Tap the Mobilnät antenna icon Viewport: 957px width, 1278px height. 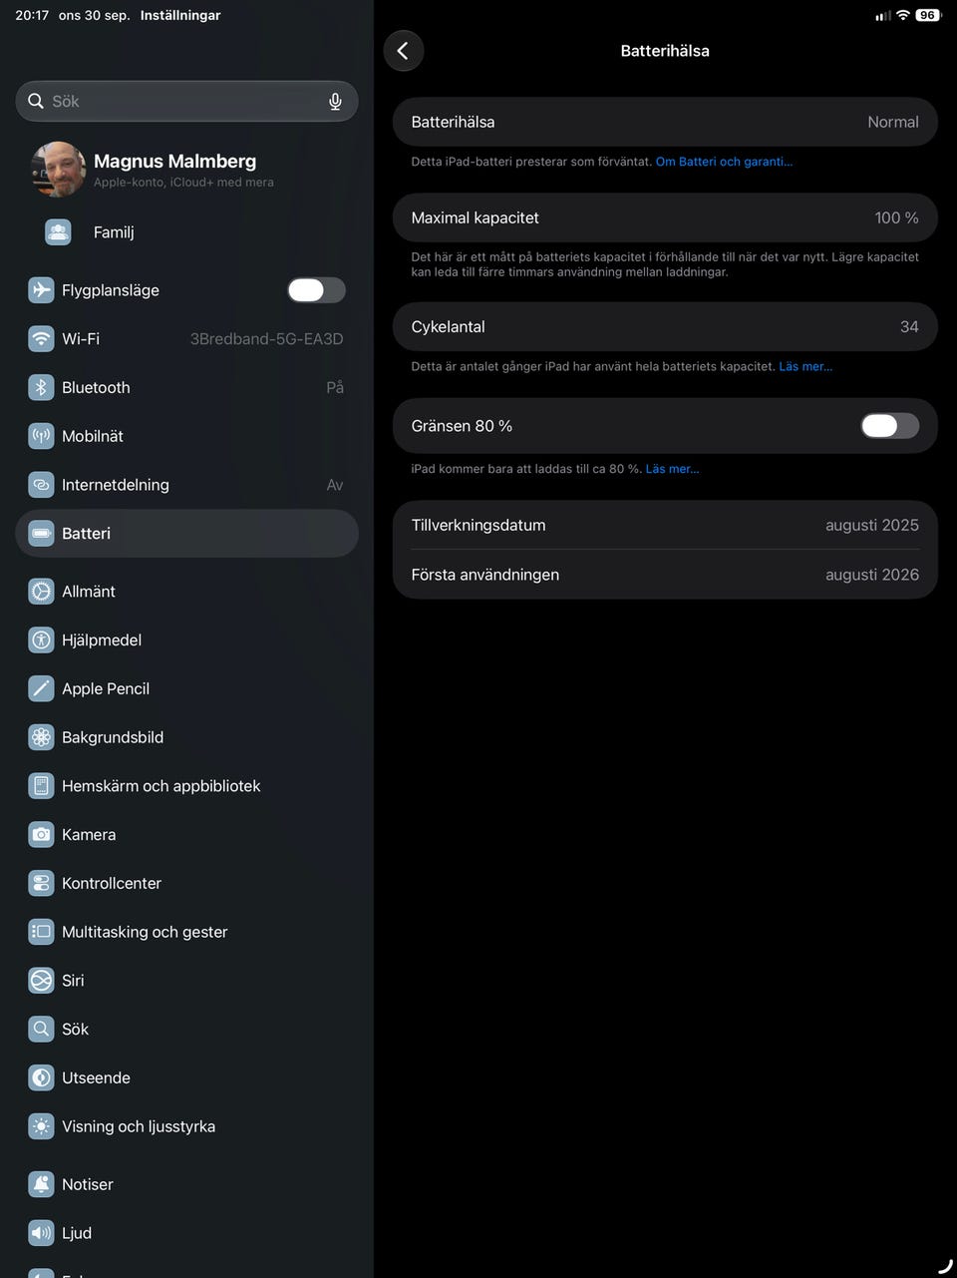click(41, 436)
